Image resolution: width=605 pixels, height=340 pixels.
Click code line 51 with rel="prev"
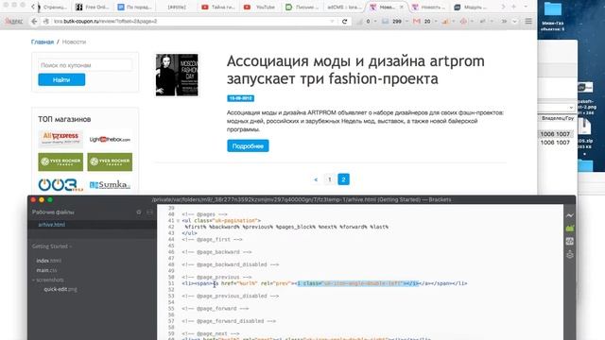[x=324, y=283]
